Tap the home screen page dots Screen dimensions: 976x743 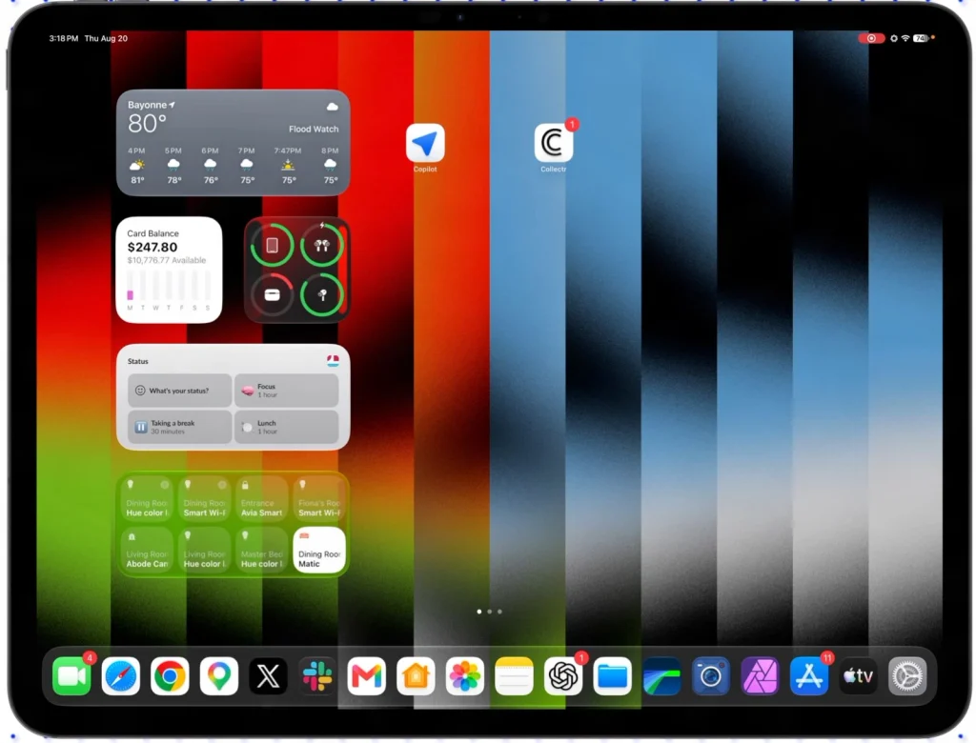[x=489, y=612]
